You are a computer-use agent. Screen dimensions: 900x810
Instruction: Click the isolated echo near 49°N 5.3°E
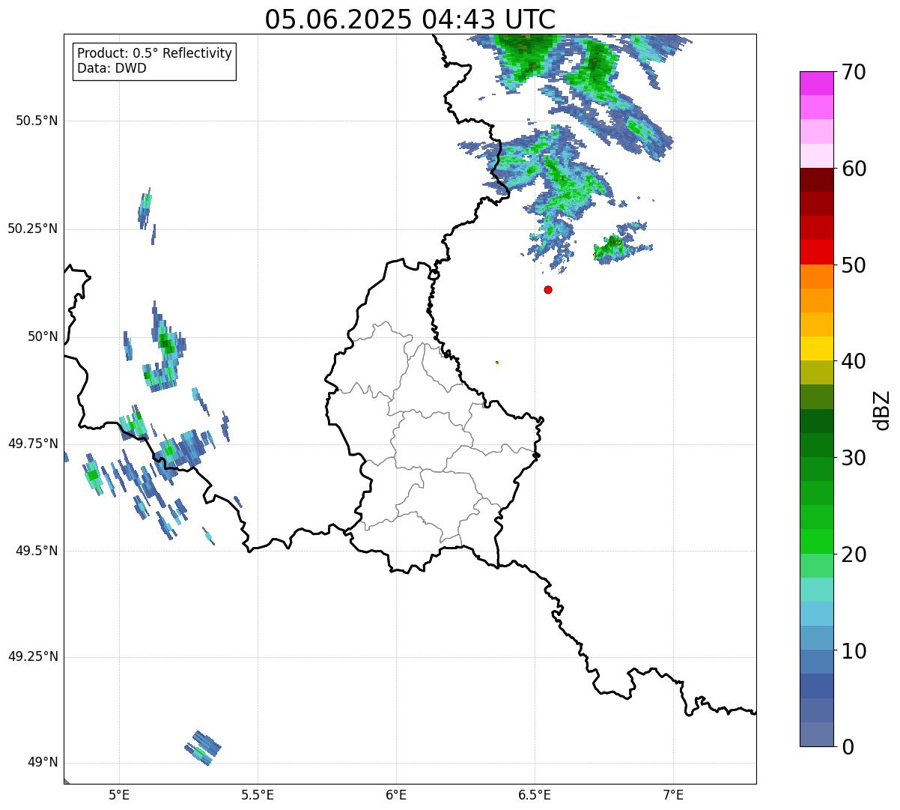pyautogui.click(x=203, y=748)
